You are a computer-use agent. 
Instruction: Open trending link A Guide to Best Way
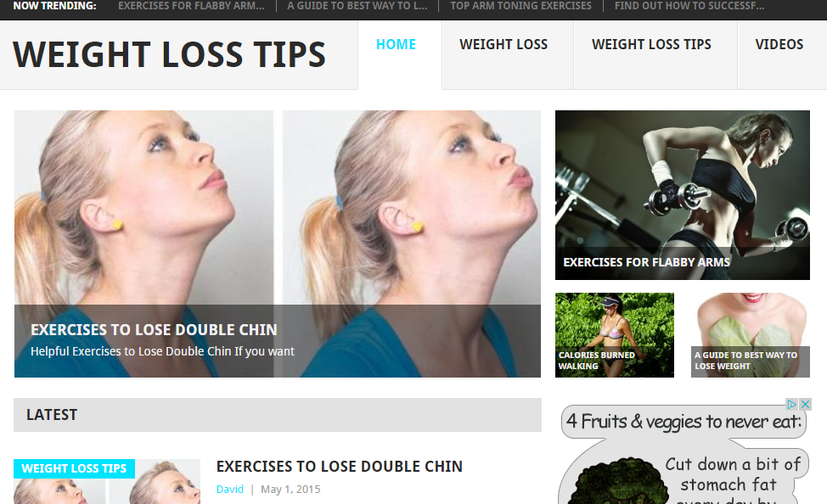tap(357, 6)
